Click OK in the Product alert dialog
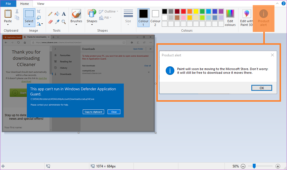 pos(262,88)
